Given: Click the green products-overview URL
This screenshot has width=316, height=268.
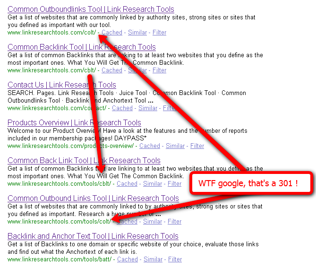Looking at the screenshot, I should point(71,146).
